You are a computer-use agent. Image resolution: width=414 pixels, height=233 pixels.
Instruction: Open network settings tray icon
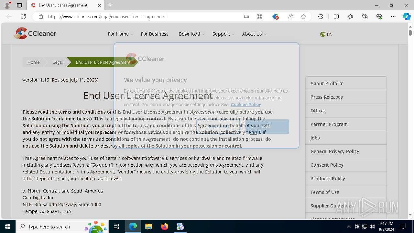tap(365, 227)
